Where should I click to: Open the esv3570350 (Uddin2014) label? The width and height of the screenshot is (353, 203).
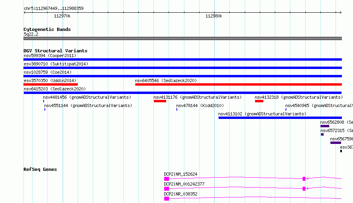pyautogui.click(x=50, y=80)
